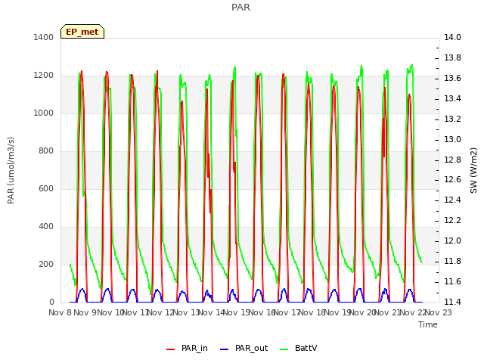The height and width of the screenshot is (363, 484).
Task: Click the 11.6 right axis tick label
Action: point(452,281)
